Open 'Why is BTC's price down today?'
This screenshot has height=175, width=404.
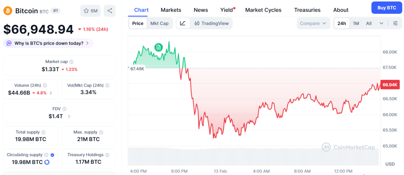(x=48, y=43)
